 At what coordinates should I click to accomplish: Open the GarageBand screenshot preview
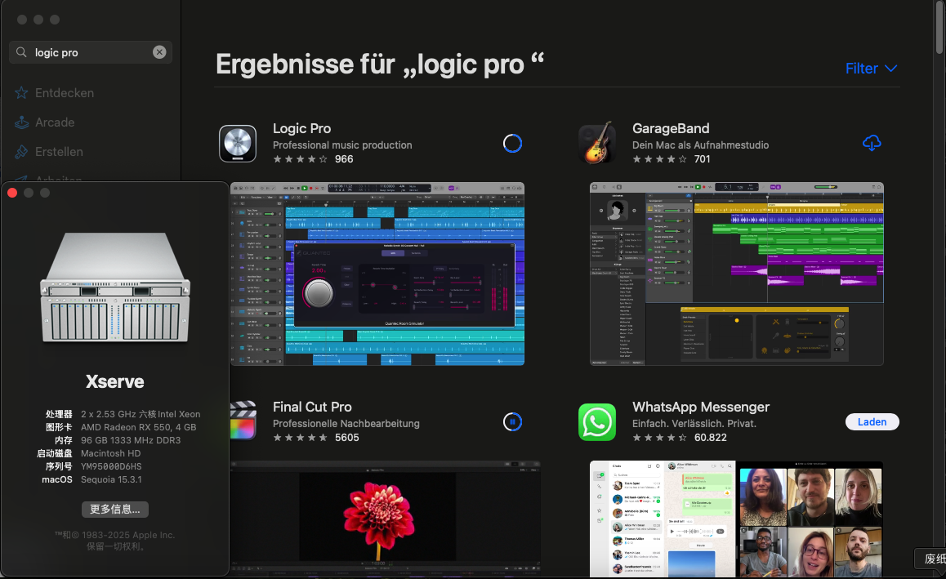(737, 274)
